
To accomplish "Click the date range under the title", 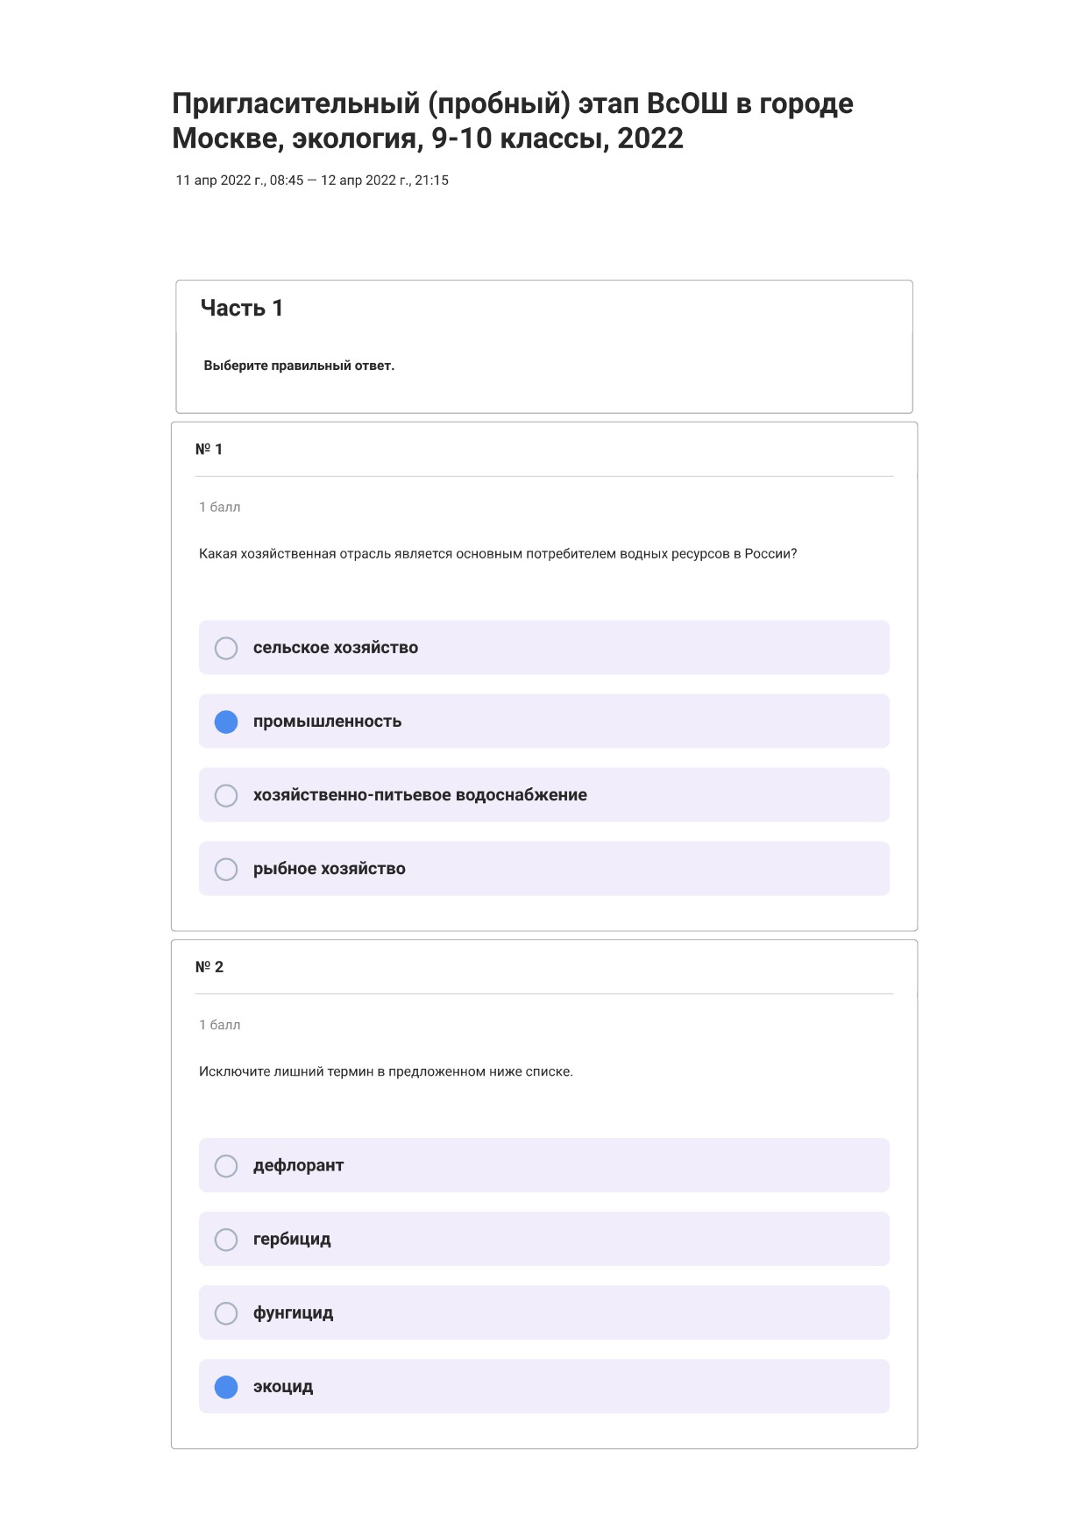I will 312,181.
